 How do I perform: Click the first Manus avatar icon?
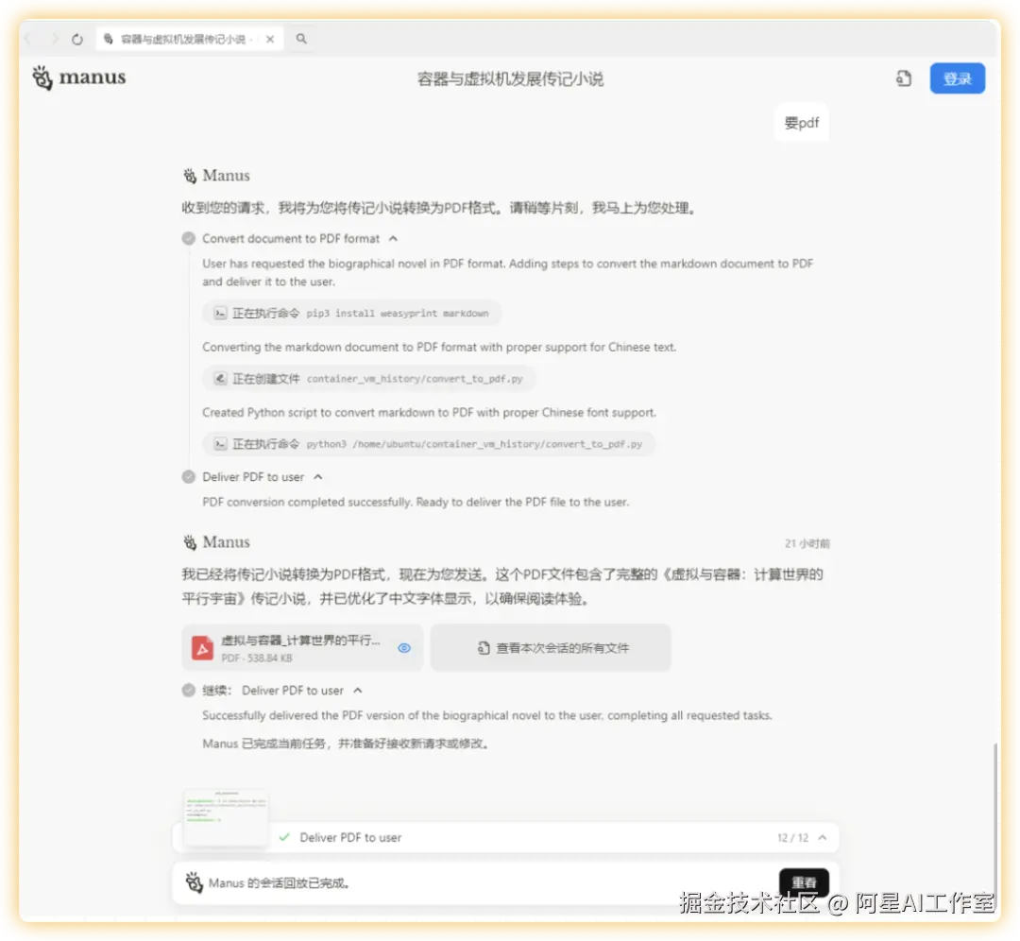pyautogui.click(x=189, y=176)
